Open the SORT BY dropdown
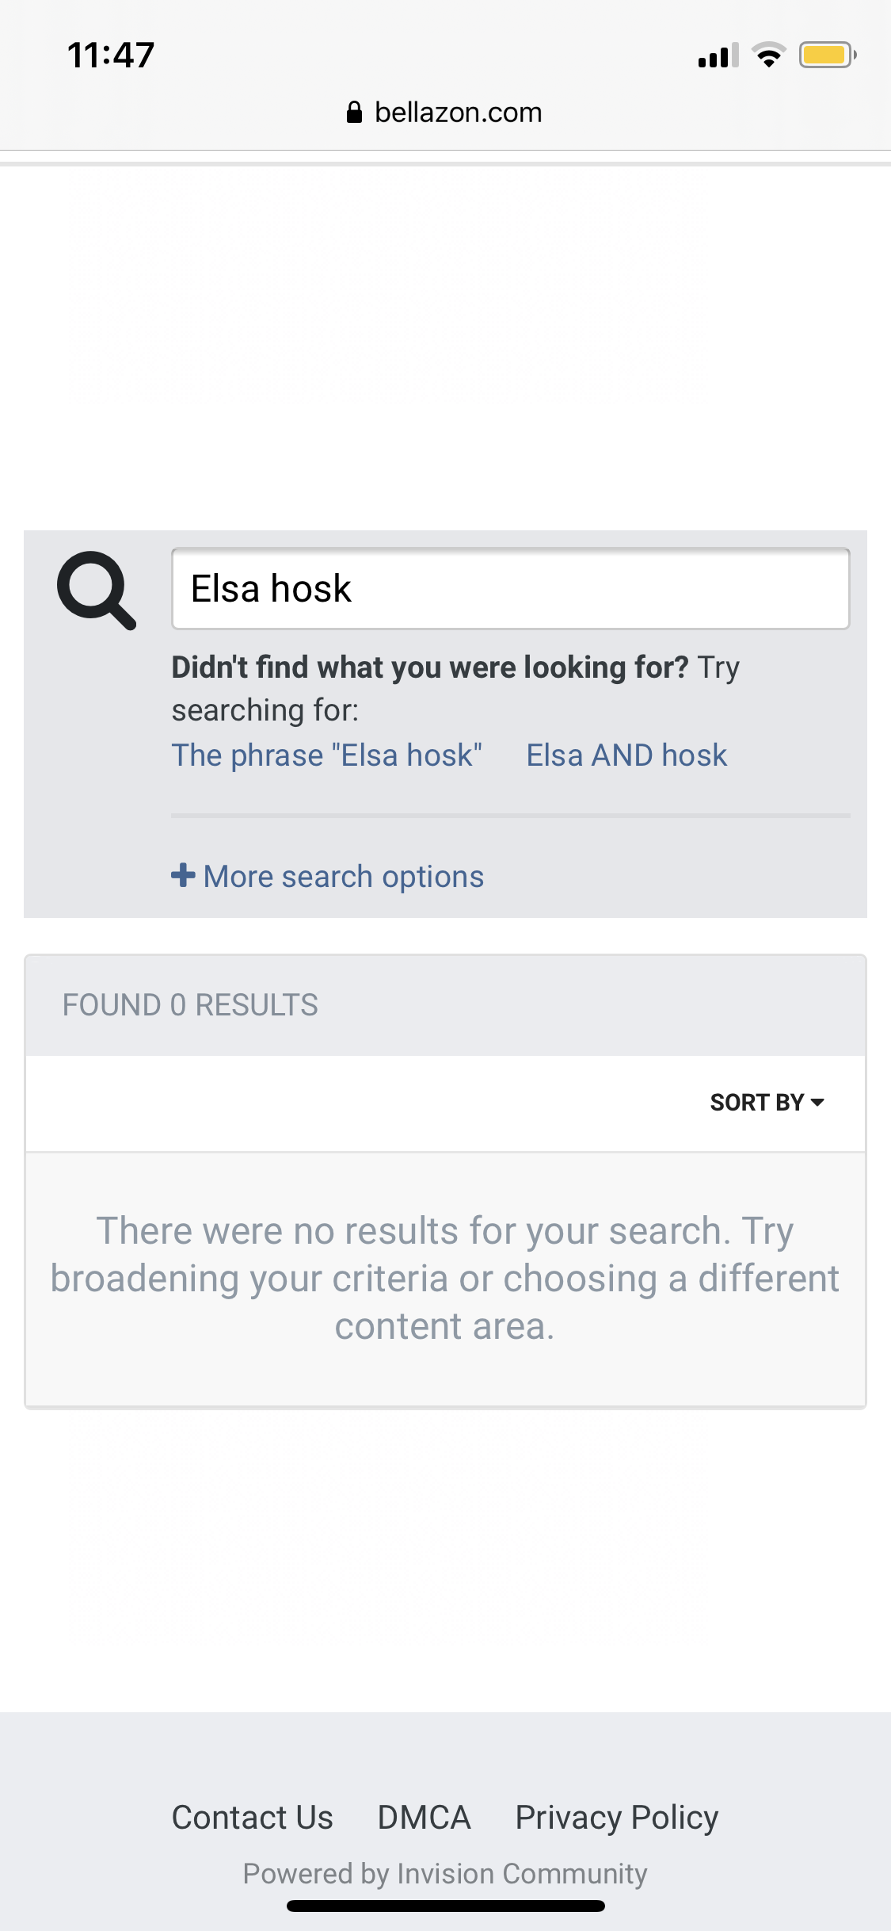 point(767,1103)
